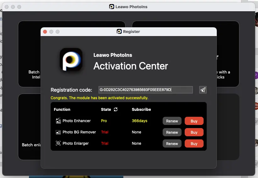Click the Registration code label
The image size is (258, 178).
point(71,90)
